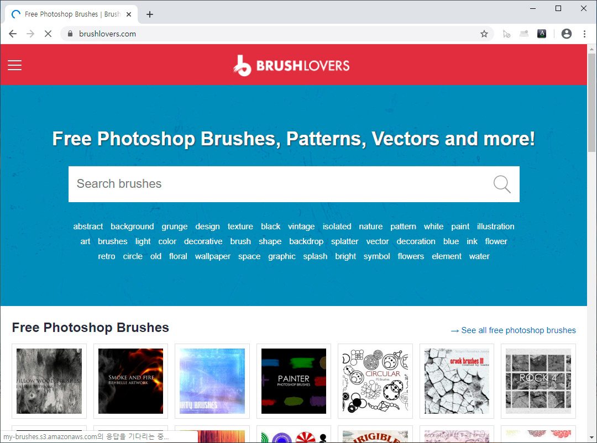The width and height of the screenshot is (597, 443).
Task: Open the 'floral' tag
Action: tap(178, 256)
